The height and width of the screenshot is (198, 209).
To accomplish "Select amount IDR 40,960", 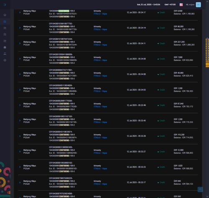I will pos(178,73).
